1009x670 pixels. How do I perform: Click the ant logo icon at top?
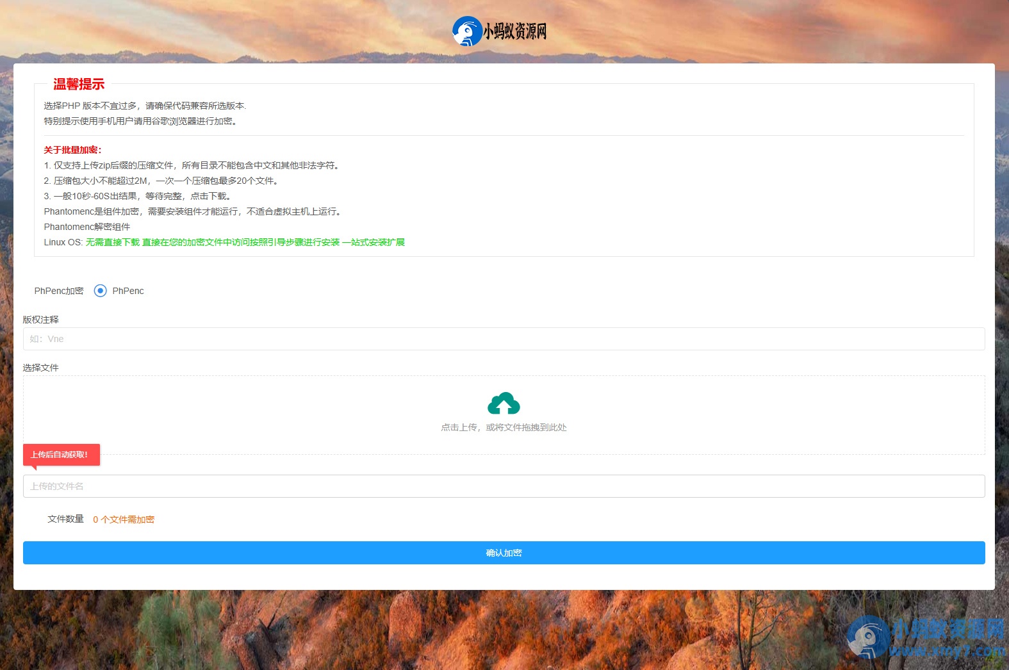[x=467, y=31]
